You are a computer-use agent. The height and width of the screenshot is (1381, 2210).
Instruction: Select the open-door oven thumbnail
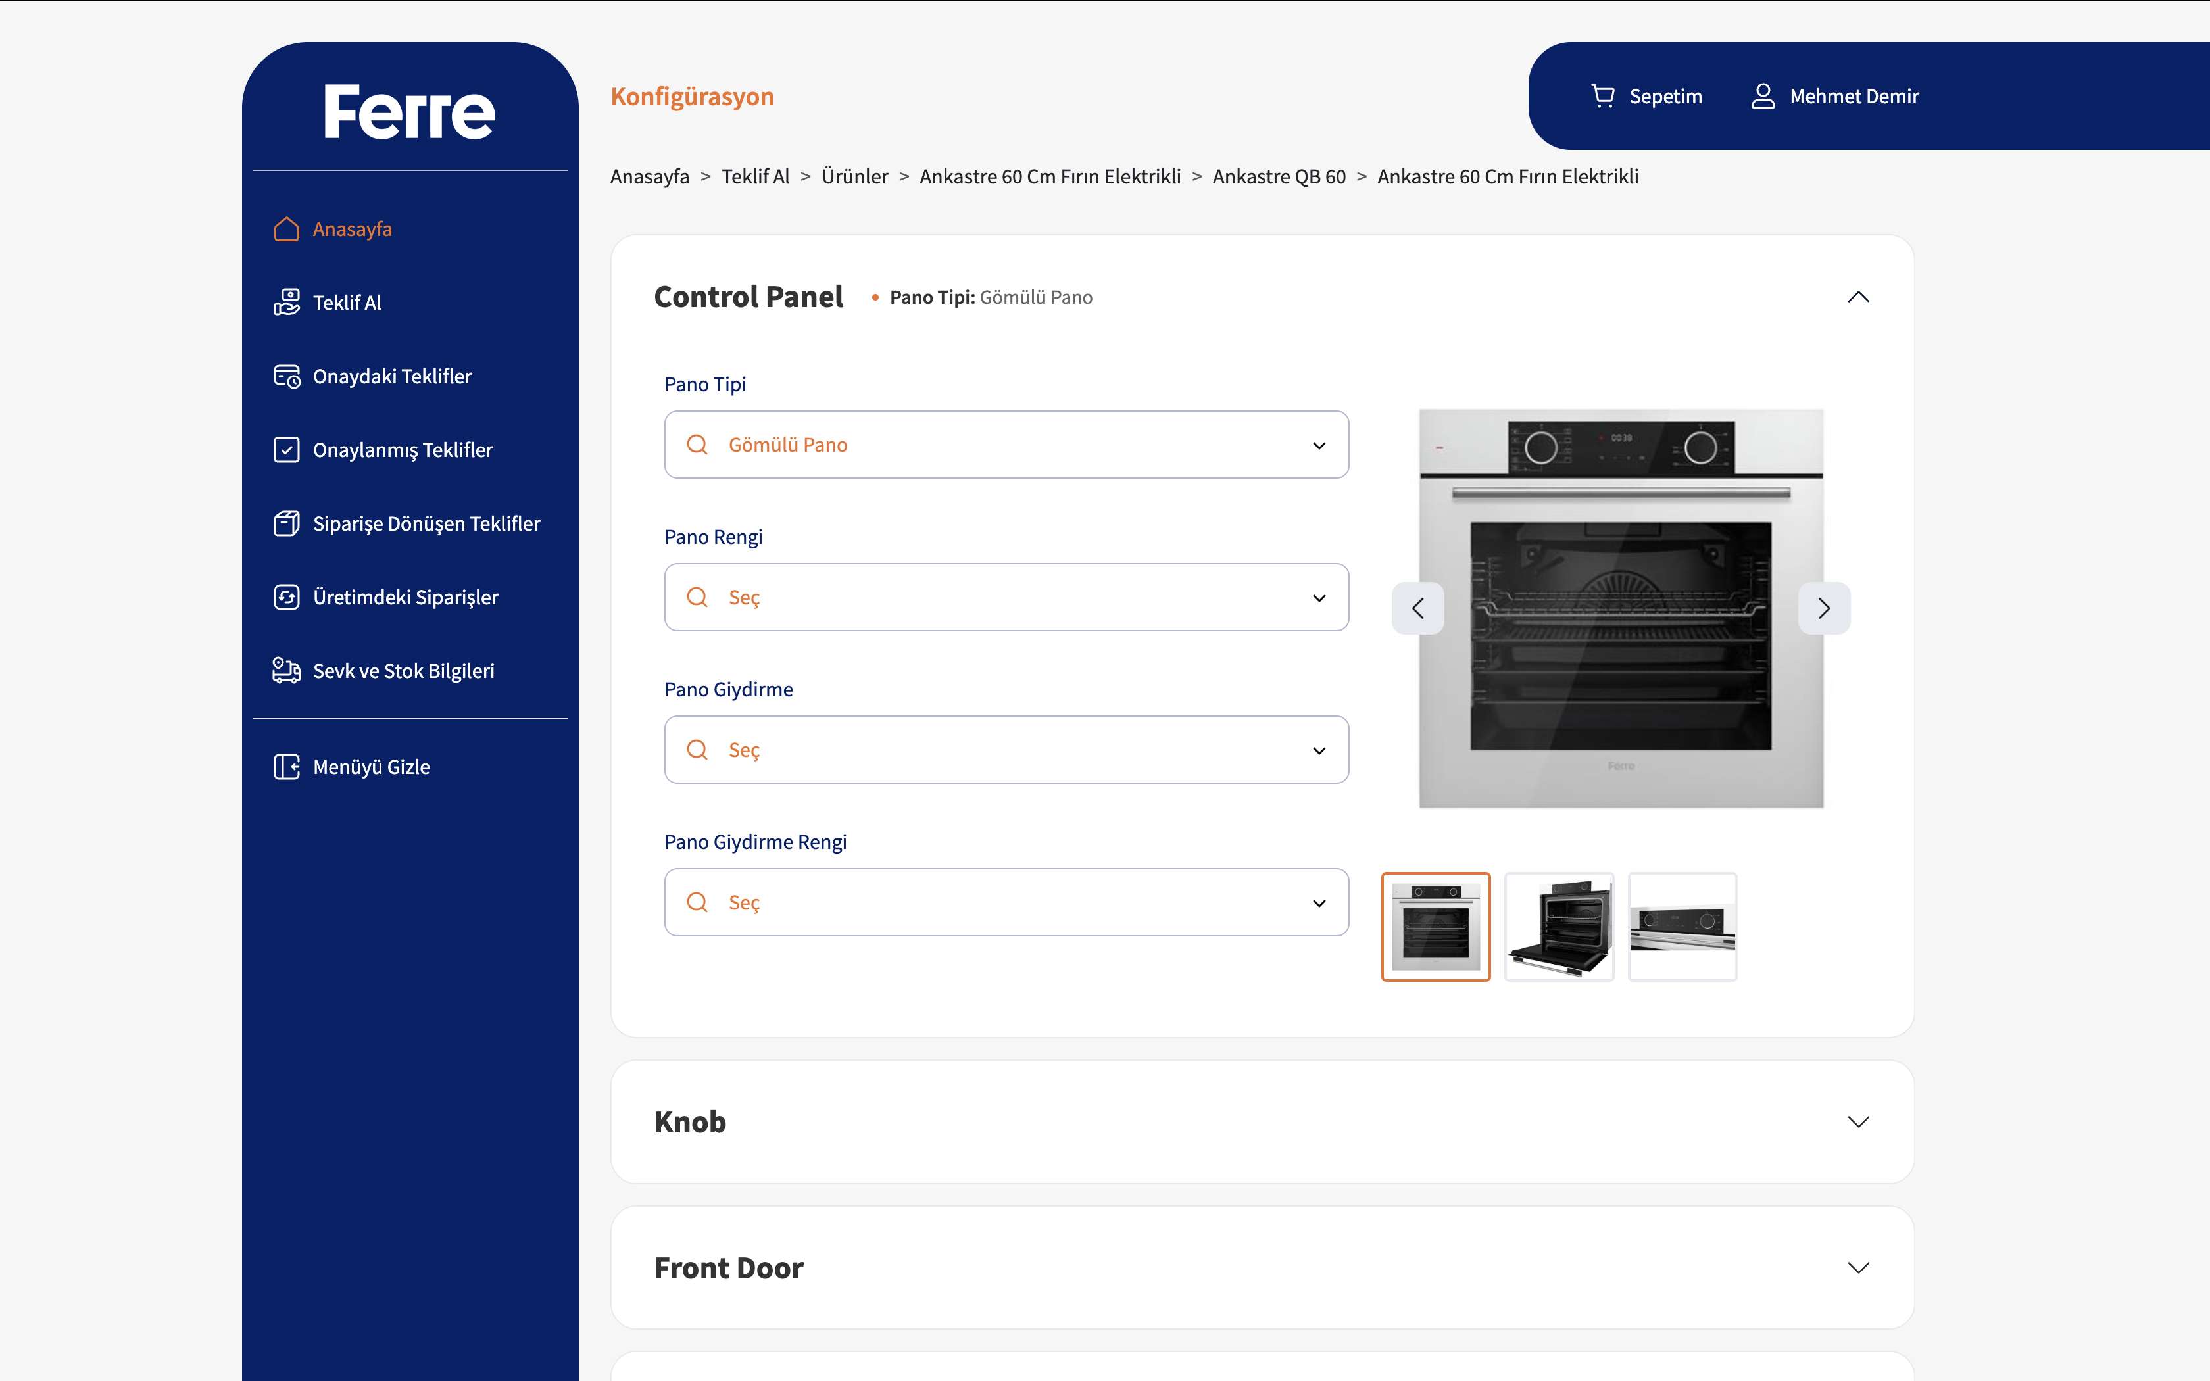1559,927
